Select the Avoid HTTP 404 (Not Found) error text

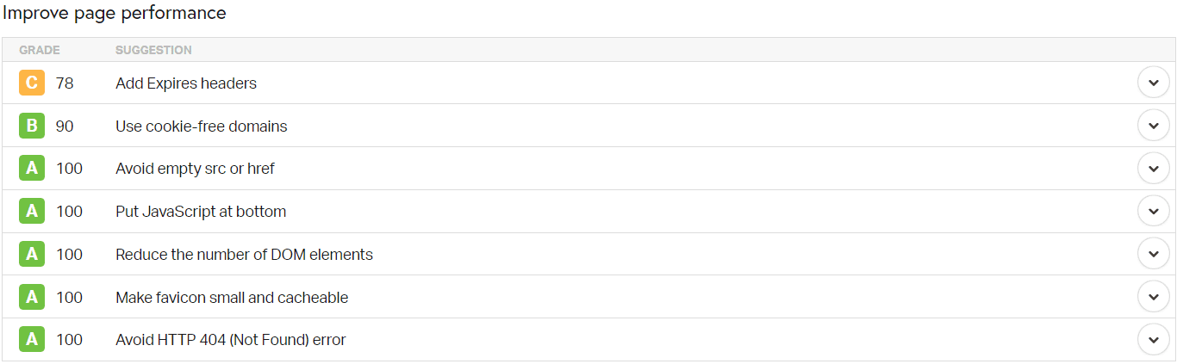click(231, 340)
